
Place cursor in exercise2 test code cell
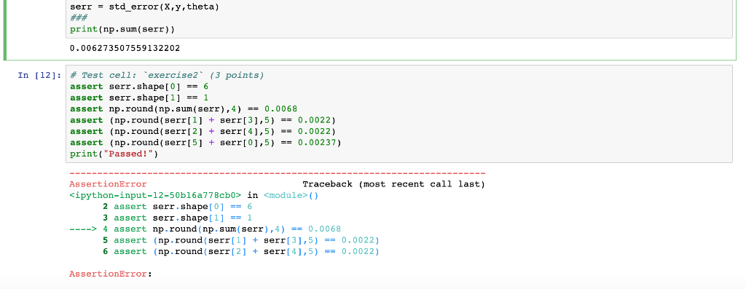click(398, 114)
